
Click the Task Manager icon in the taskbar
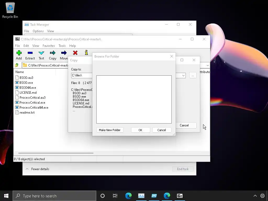141,196
